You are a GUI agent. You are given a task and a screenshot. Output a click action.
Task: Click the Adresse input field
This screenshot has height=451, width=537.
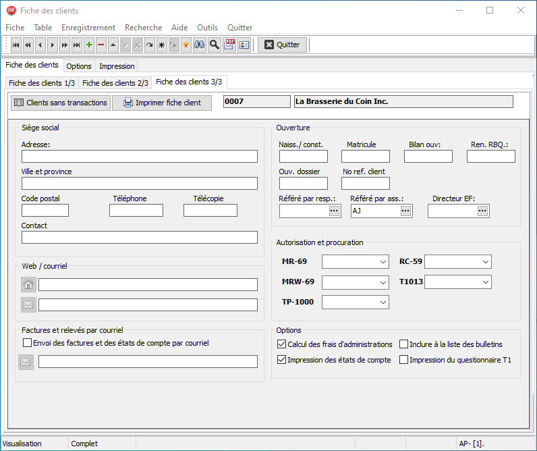pos(140,156)
